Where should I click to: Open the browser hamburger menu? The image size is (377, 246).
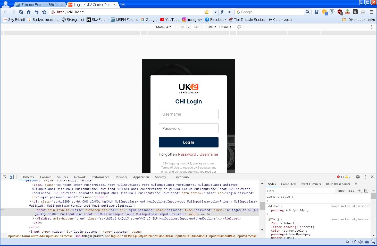click(371, 12)
